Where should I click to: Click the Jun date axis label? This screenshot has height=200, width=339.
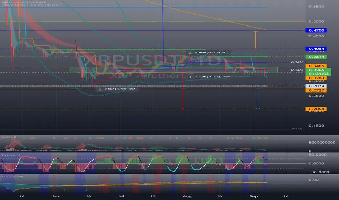point(56,196)
